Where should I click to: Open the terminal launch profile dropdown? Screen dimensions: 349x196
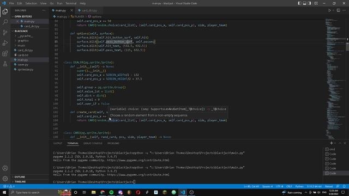point(335,143)
